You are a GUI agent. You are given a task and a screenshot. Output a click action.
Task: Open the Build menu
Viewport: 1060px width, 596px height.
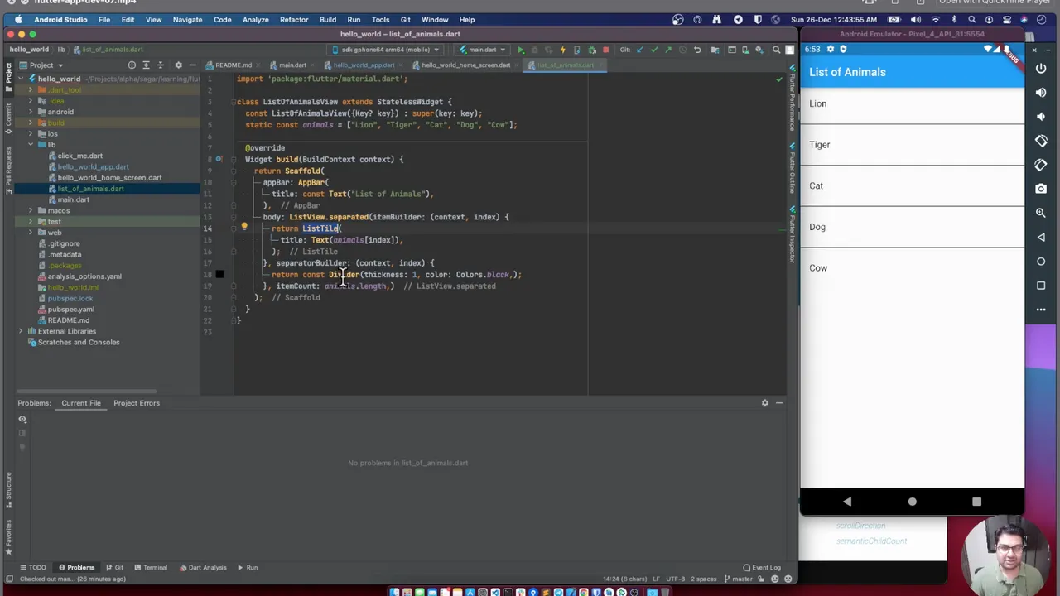328,19
